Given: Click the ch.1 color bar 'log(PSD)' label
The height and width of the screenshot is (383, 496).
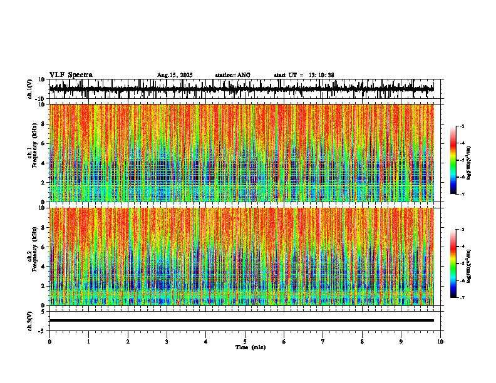Looking at the screenshot, I should 469,163.
